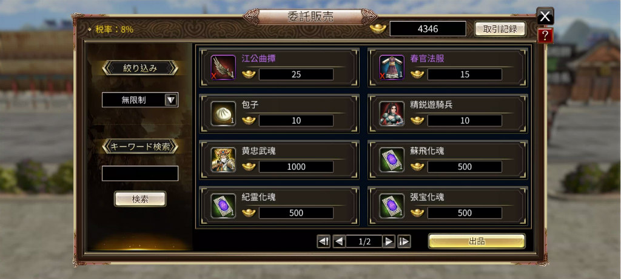Jump to the last listings page

404,241
